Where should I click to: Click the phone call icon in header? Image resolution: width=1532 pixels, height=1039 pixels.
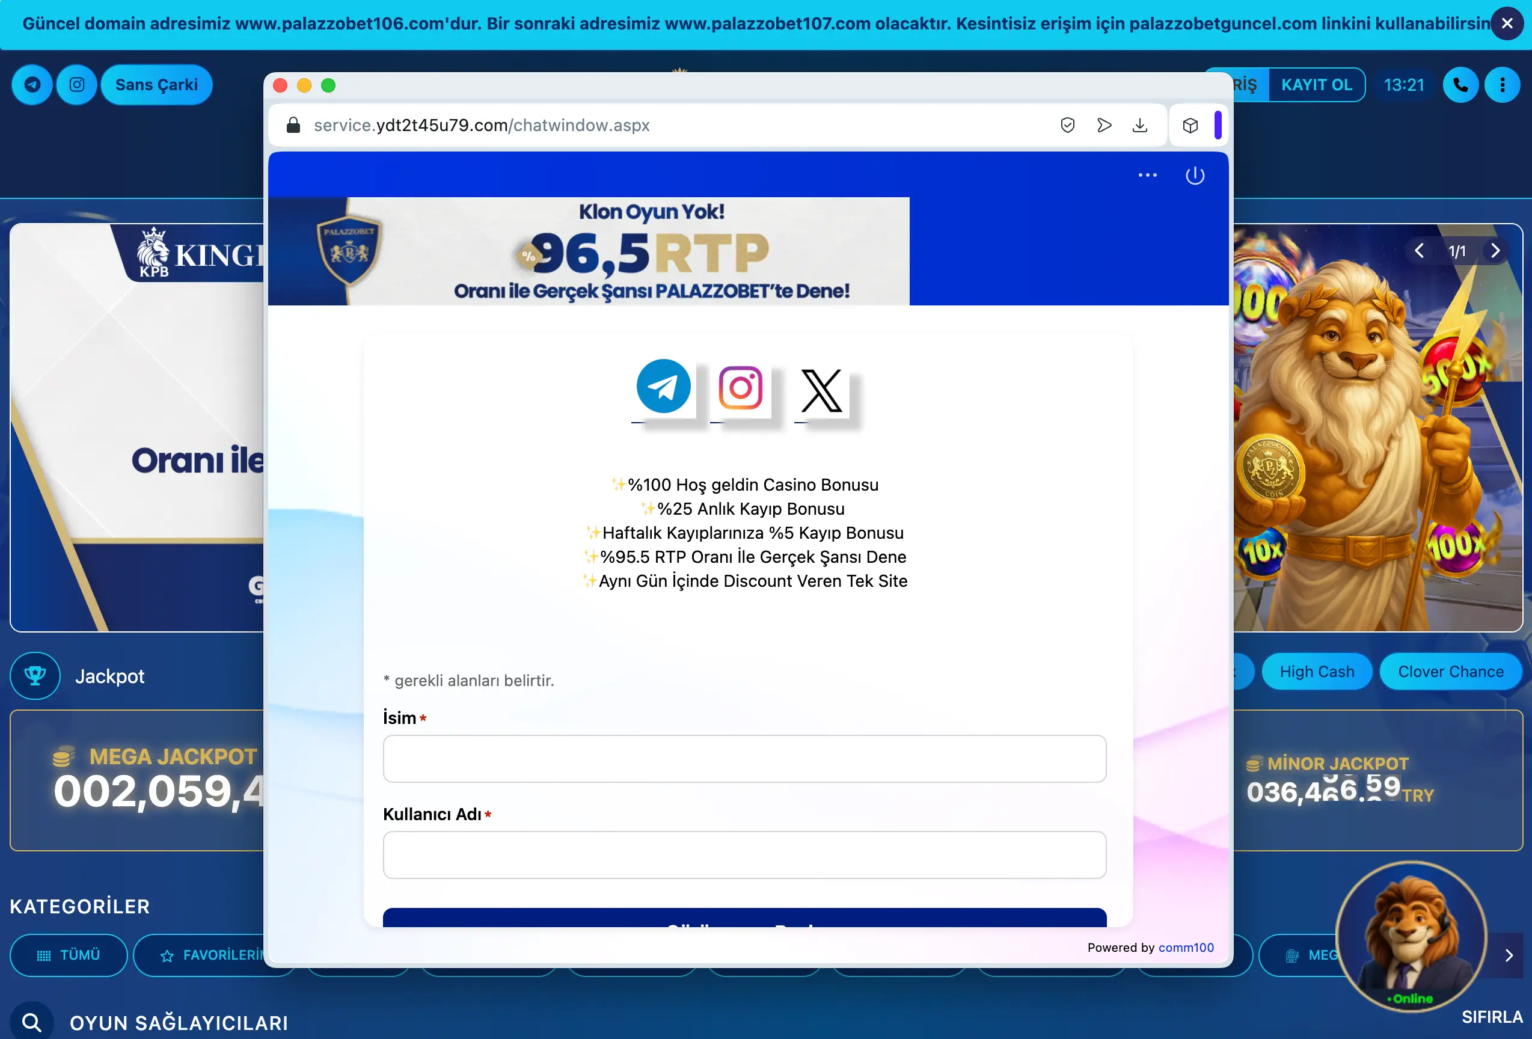[1460, 85]
